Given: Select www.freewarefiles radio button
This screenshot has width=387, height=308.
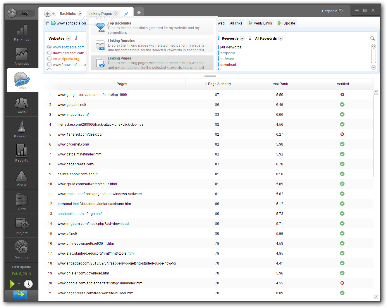Looking at the screenshot, I should (49, 64).
